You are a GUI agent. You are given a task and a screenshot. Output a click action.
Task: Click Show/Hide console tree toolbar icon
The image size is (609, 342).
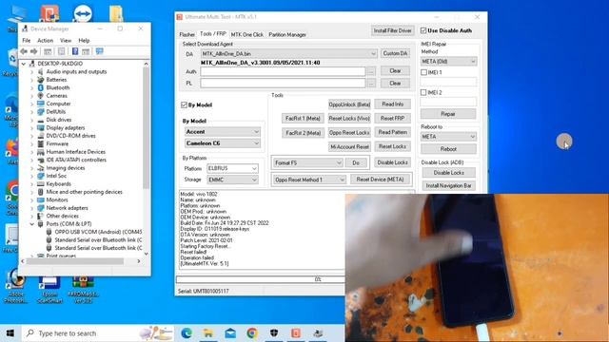(48, 51)
